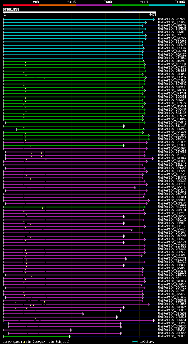The image size is (188, 344).
Task: Select the UniRef100_D0CKZ0 hit label
Action: [172, 239]
